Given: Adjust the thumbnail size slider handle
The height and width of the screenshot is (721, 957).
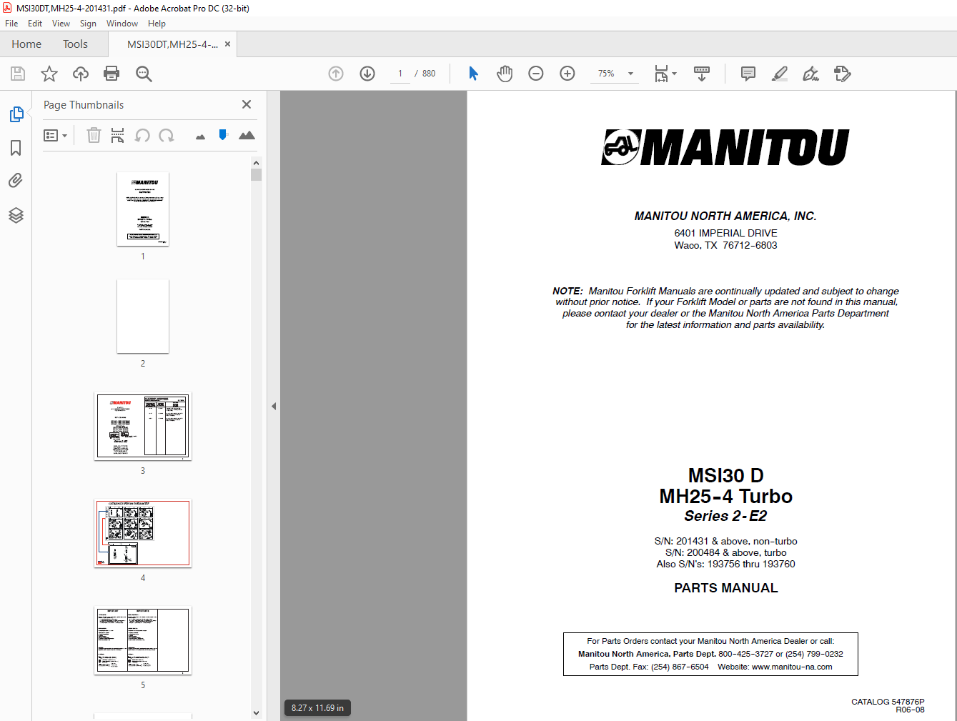Looking at the screenshot, I should pyautogui.click(x=223, y=134).
